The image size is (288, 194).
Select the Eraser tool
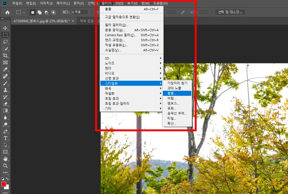click(5, 104)
